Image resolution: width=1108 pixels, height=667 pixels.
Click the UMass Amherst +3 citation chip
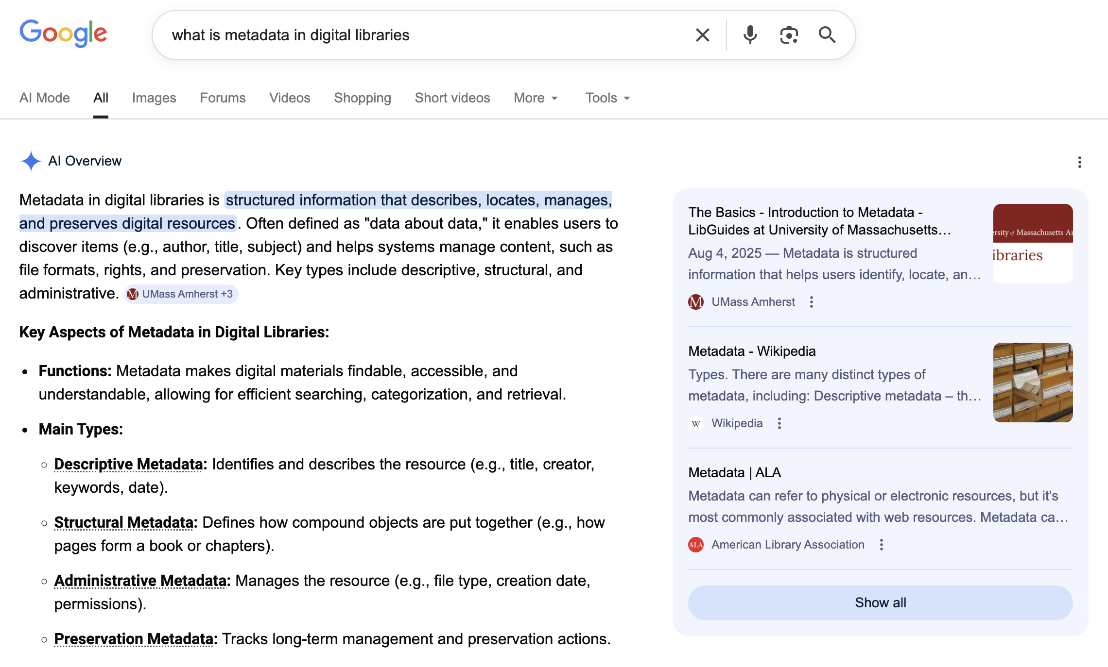pyautogui.click(x=181, y=294)
